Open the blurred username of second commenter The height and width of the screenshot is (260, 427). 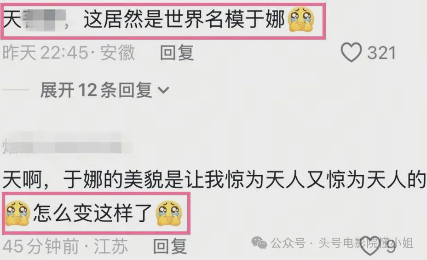(67, 144)
